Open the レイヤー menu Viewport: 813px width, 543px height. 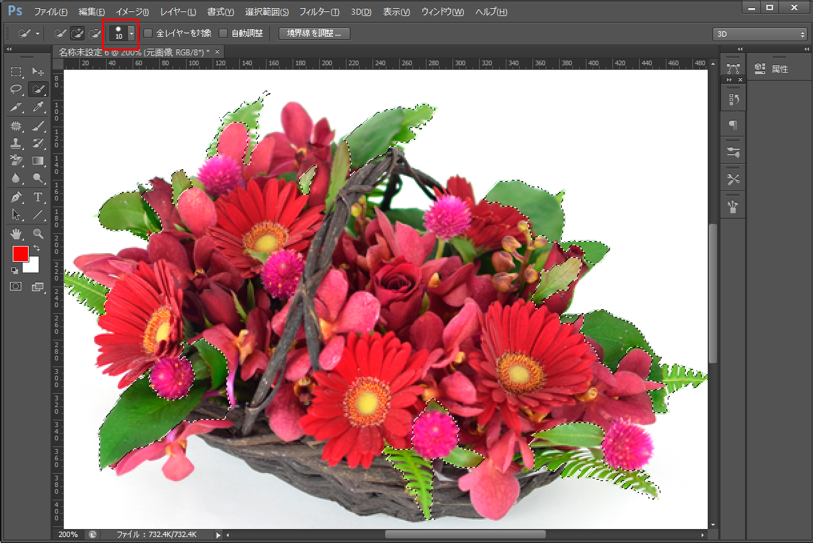click(x=178, y=12)
